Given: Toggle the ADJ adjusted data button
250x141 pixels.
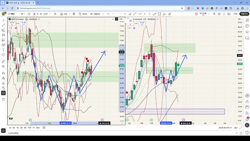Looking at the screenshot, I should pos(236,128).
